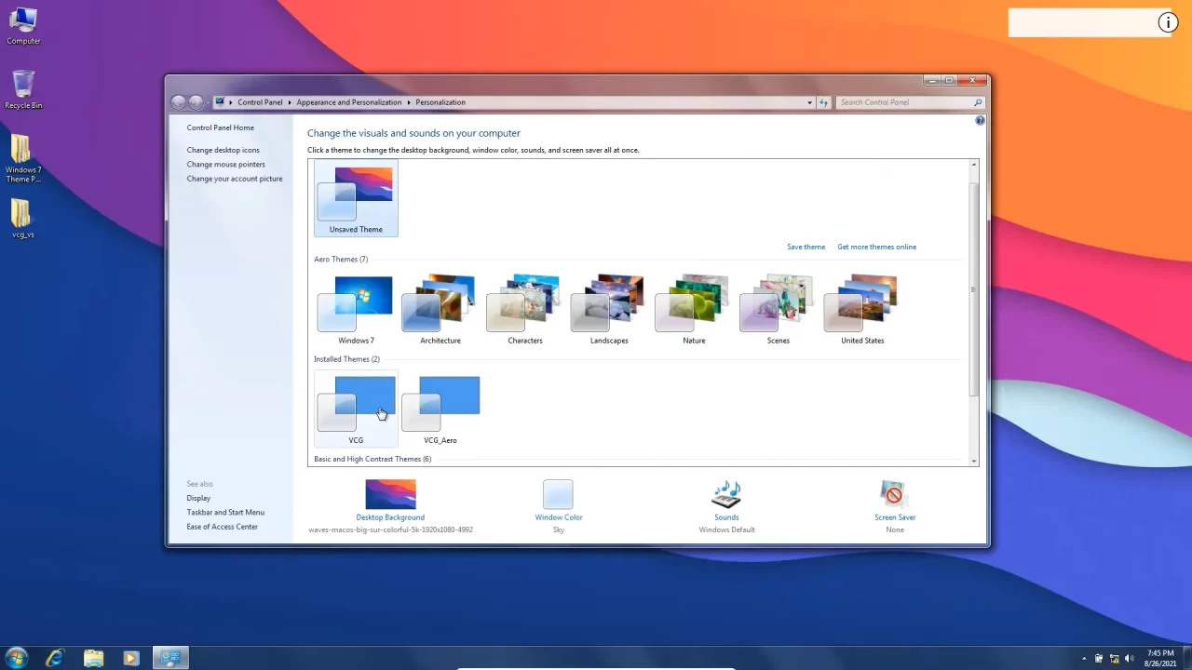1192x670 pixels.
Task: Select the Characters theme
Action: click(x=525, y=310)
